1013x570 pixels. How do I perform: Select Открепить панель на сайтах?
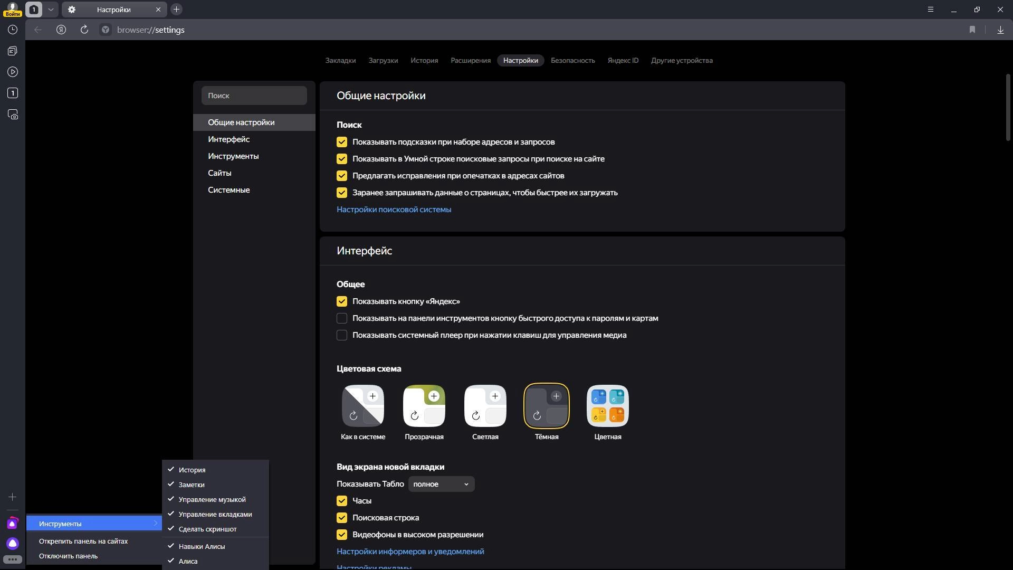(94, 541)
